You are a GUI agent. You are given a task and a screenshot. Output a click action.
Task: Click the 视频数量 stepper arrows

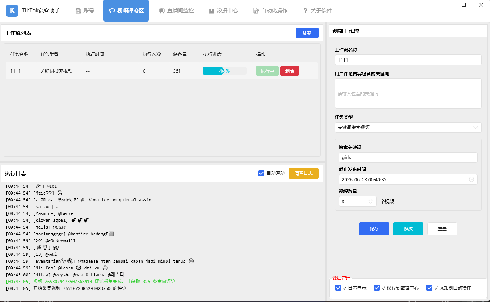coord(370,201)
